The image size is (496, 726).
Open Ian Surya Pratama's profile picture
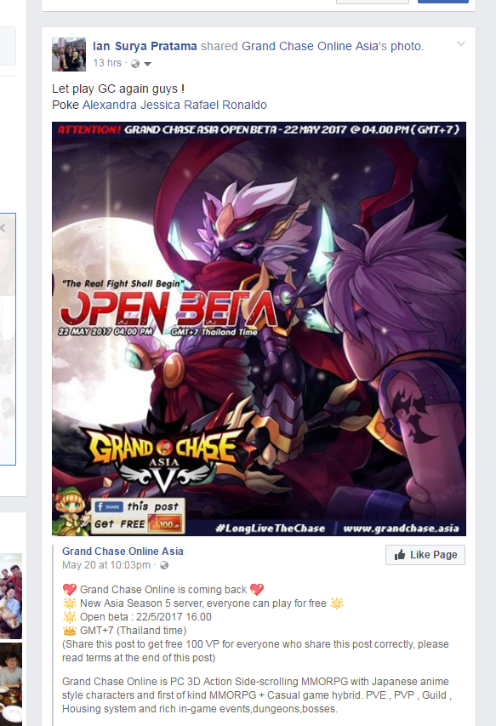68,54
